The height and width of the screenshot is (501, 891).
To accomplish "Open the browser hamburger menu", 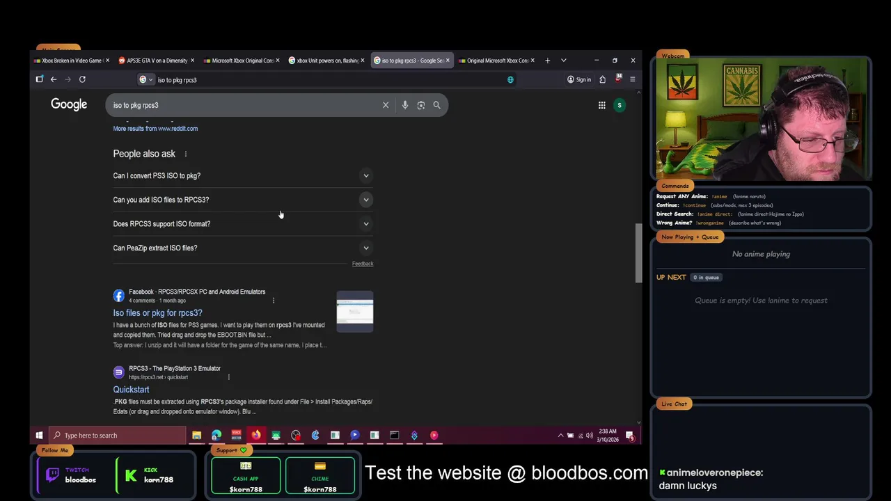I will (x=632, y=79).
